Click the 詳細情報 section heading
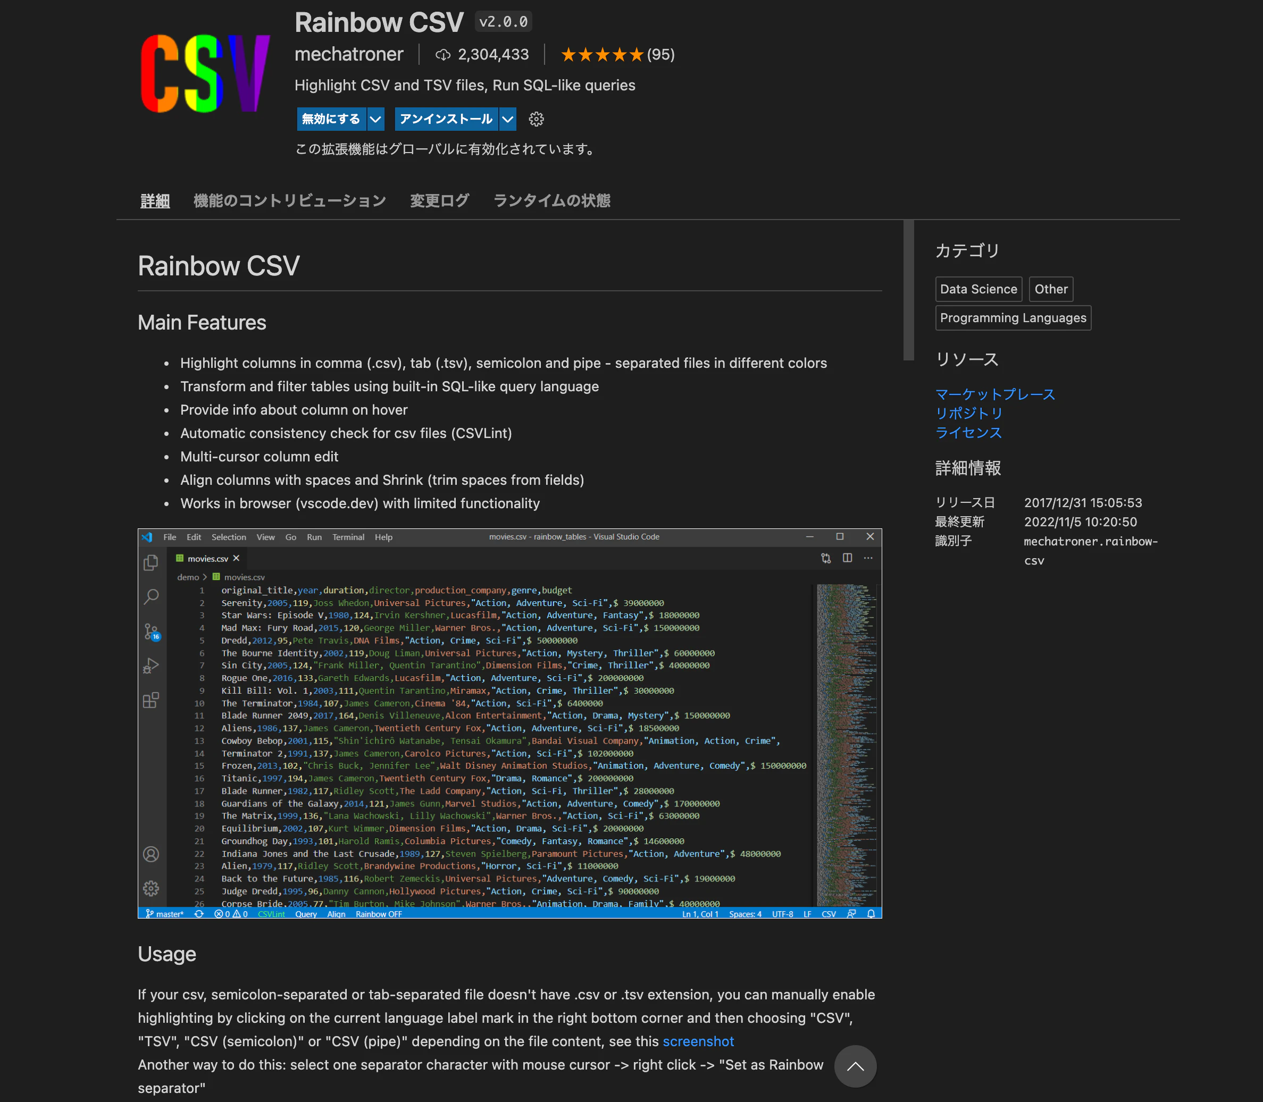Viewport: 1263px width, 1102px height. 968,468
